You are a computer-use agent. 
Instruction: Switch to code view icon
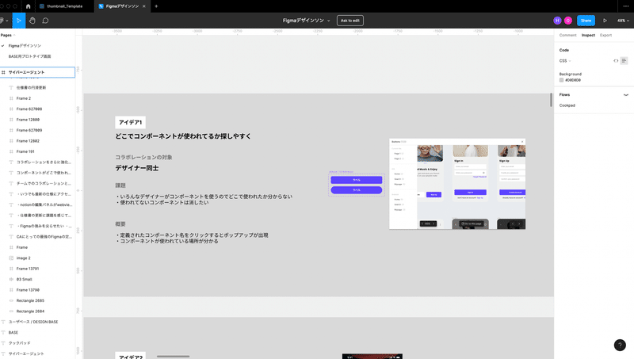pyautogui.click(x=616, y=61)
